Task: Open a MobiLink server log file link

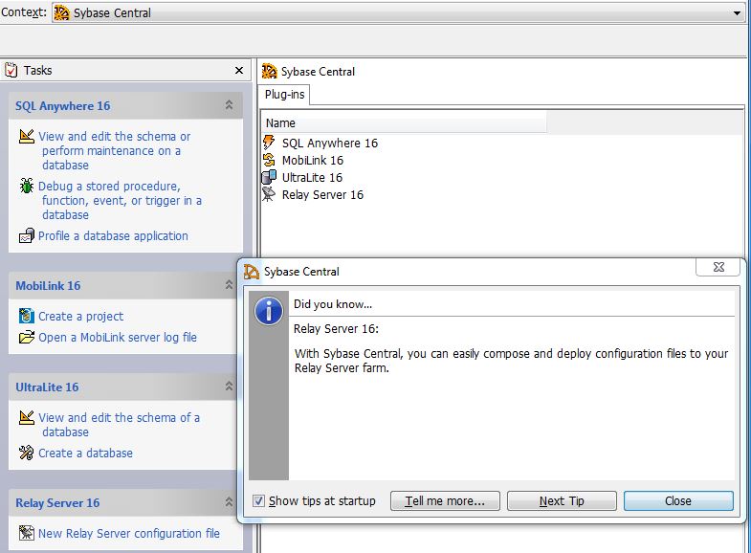Action: click(x=118, y=338)
